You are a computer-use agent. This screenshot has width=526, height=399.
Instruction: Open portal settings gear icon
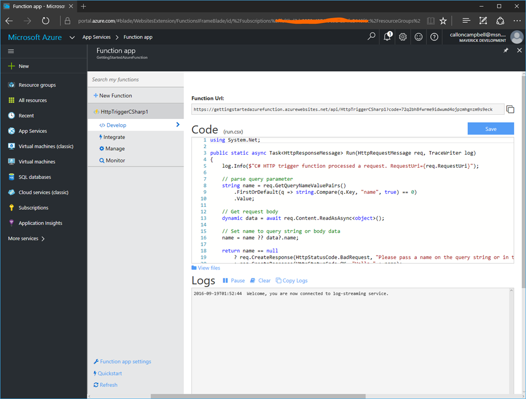click(403, 37)
